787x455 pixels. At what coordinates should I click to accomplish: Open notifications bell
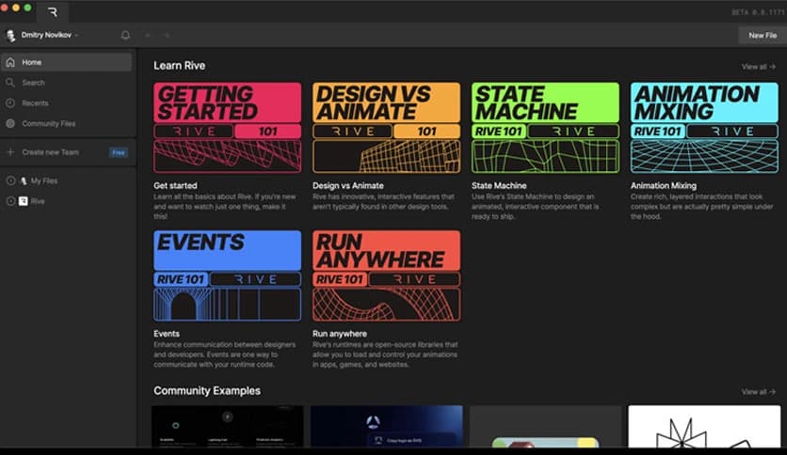coord(125,35)
